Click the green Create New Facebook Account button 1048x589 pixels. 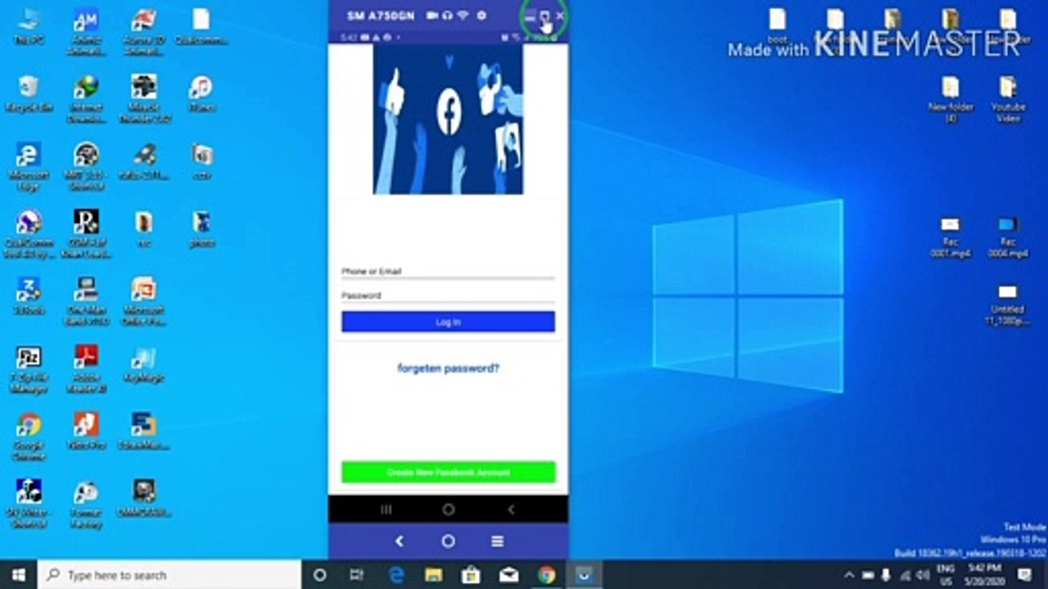click(x=448, y=472)
